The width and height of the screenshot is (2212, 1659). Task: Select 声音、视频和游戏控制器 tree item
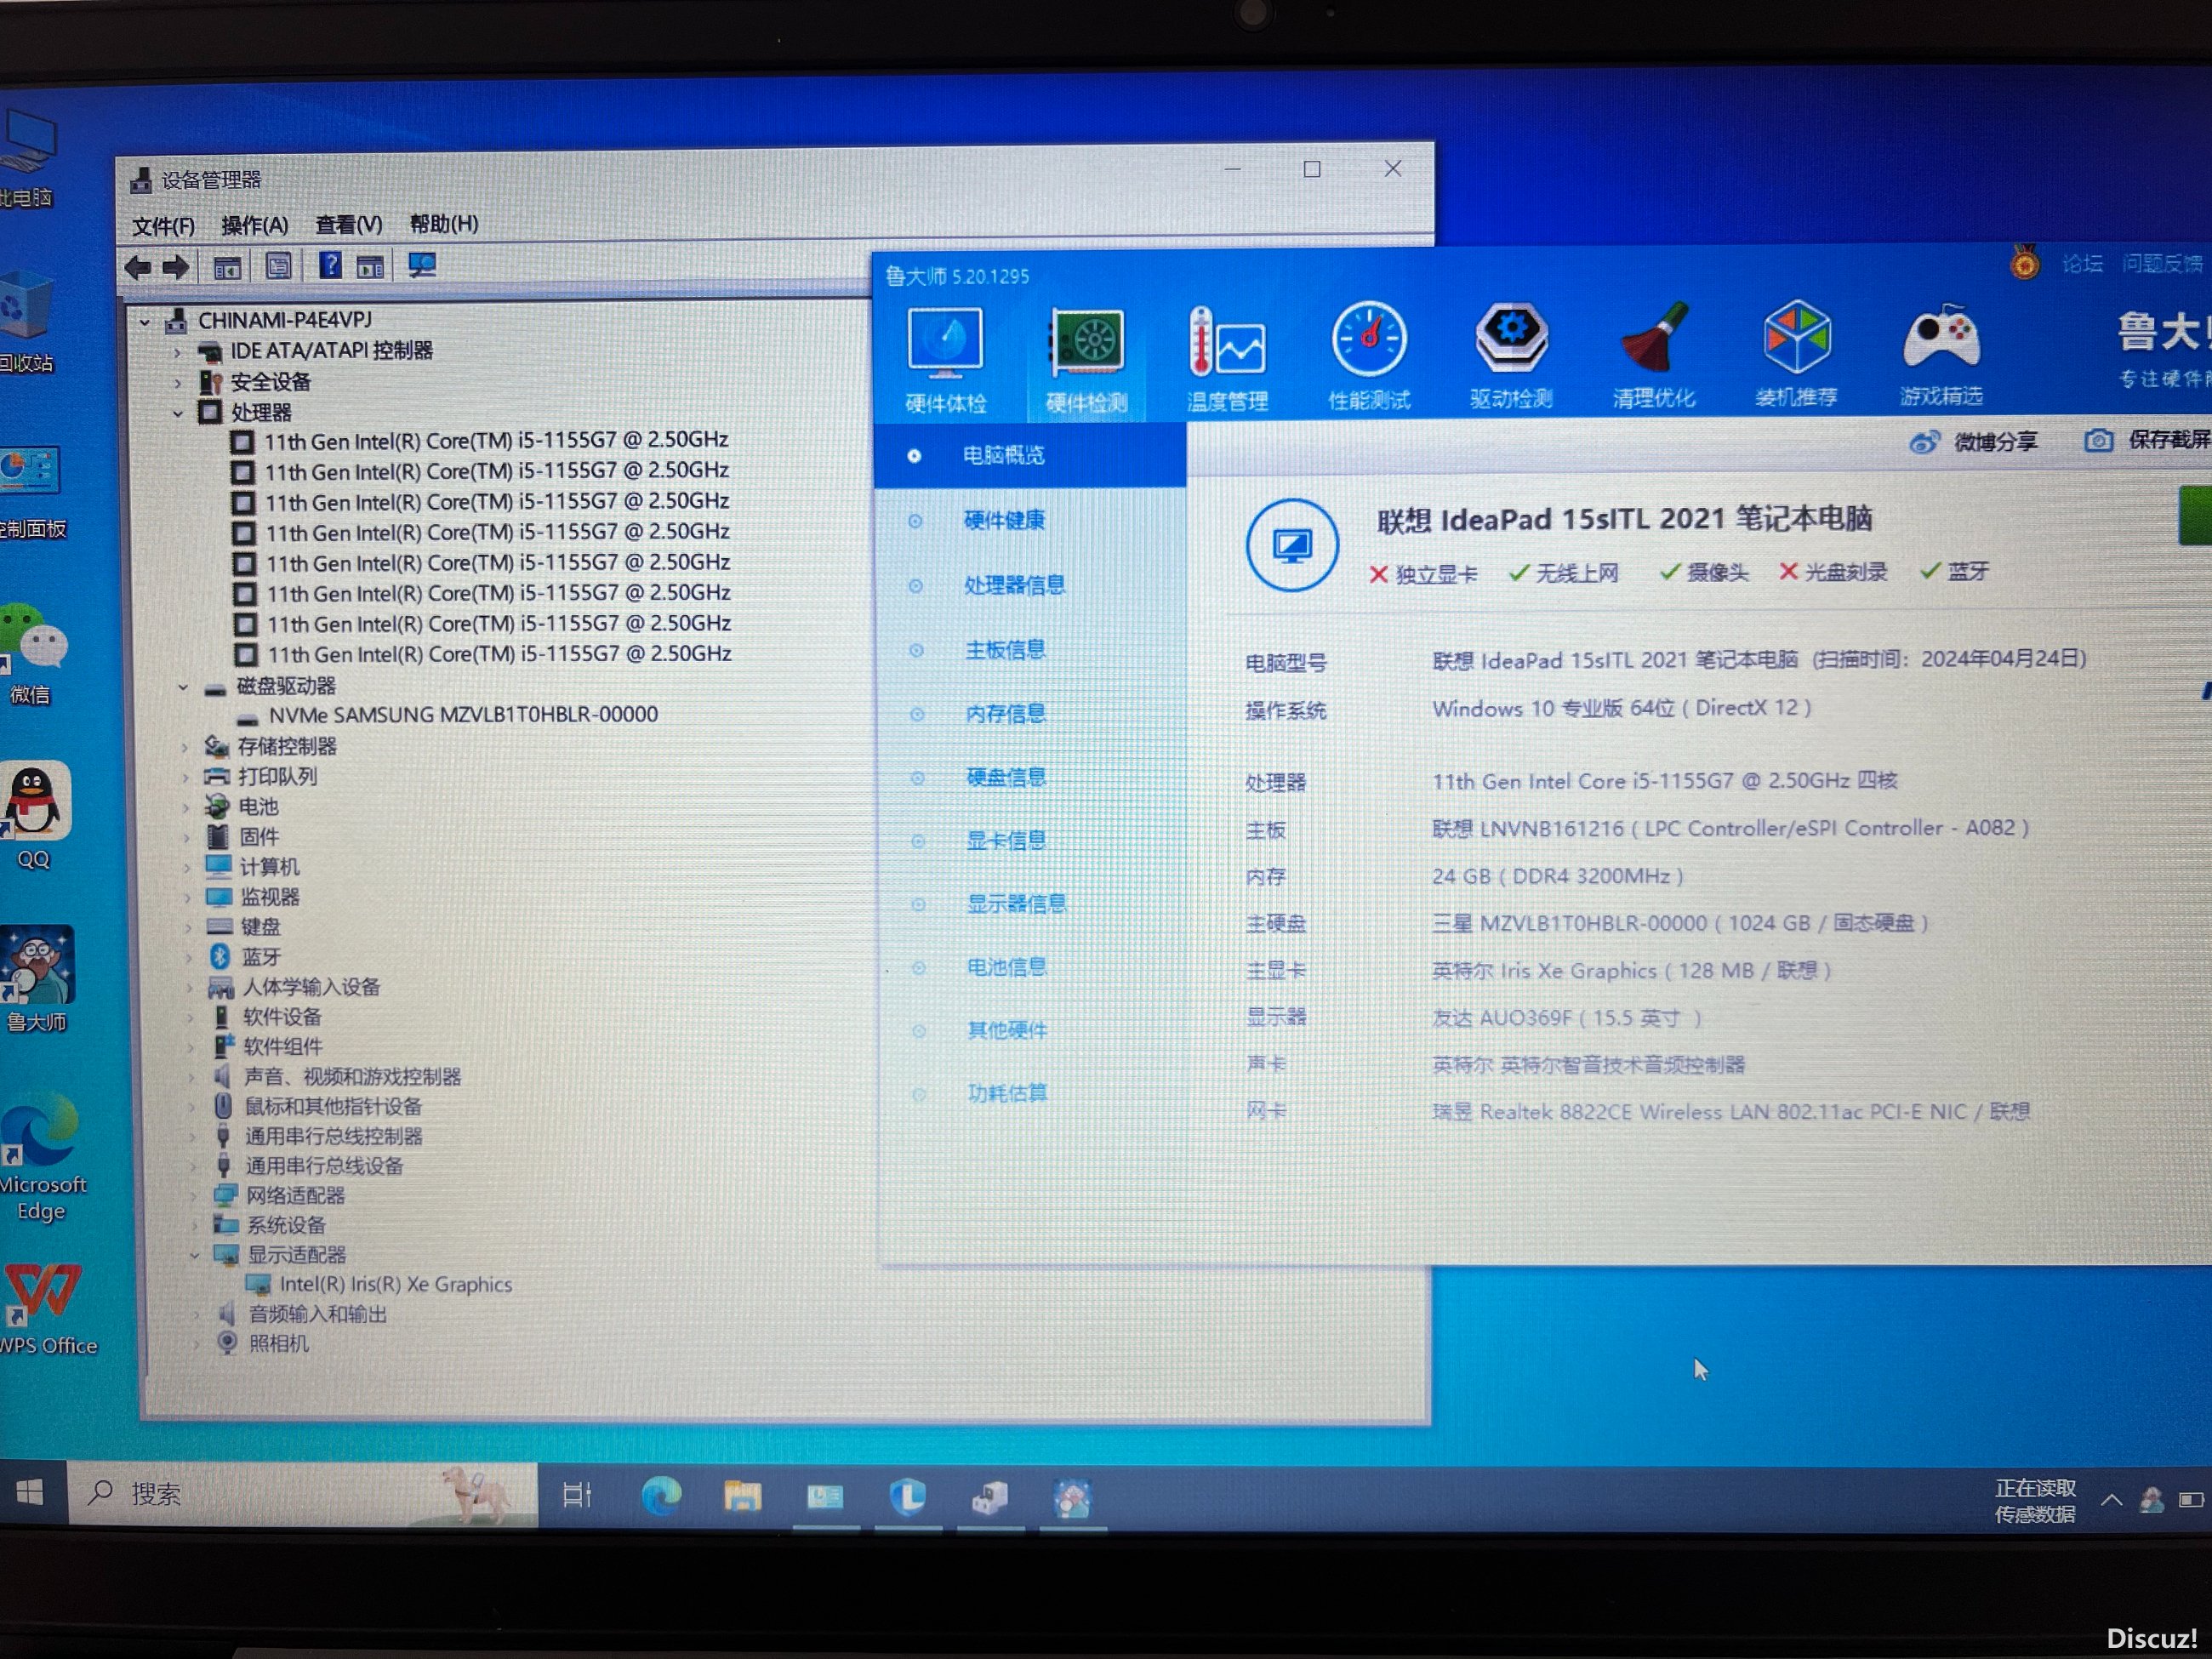(x=351, y=1077)
